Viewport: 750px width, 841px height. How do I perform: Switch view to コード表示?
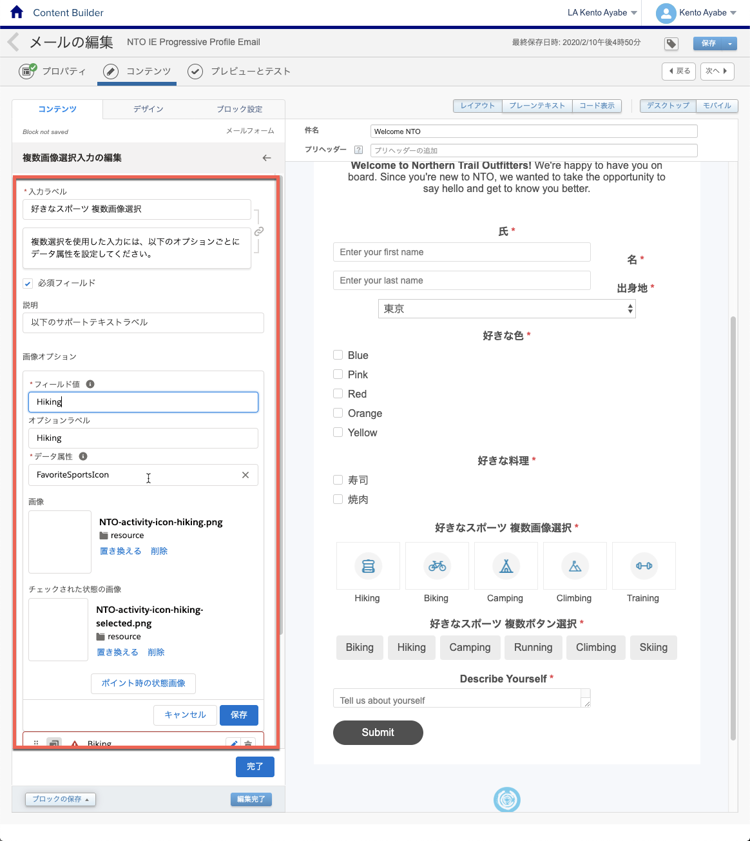[x=597, y=106]
